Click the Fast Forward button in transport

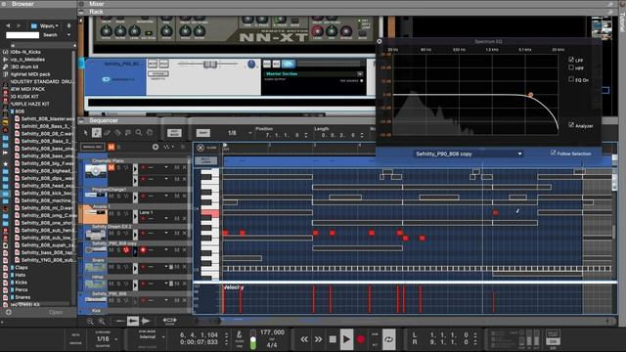[x=318, y=339]
